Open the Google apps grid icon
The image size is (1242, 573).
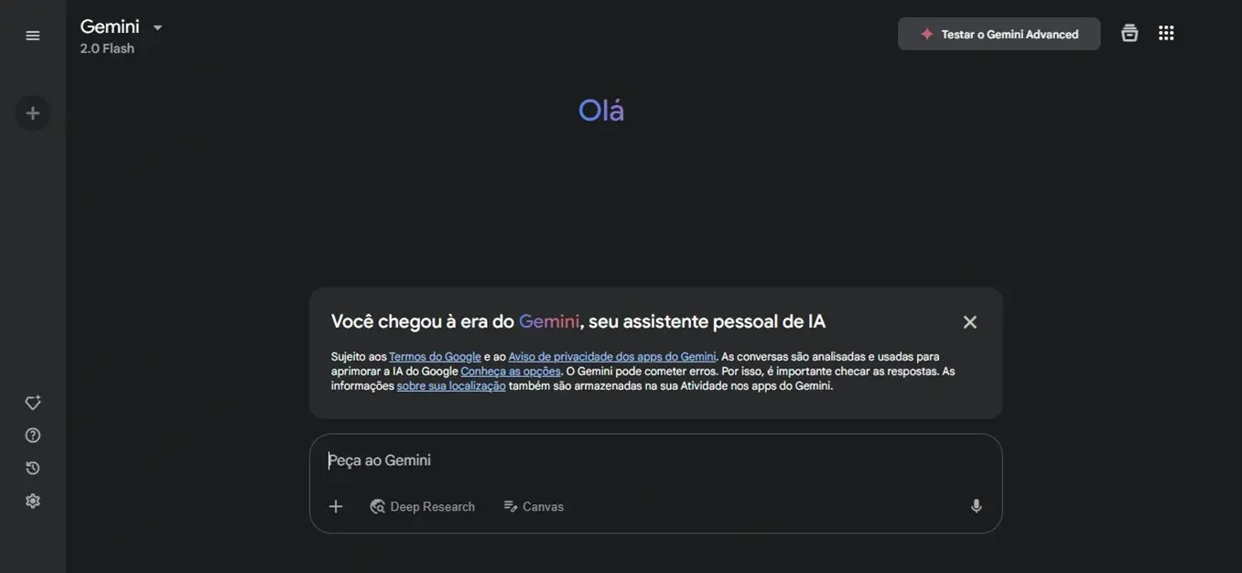click(1166, 33)
